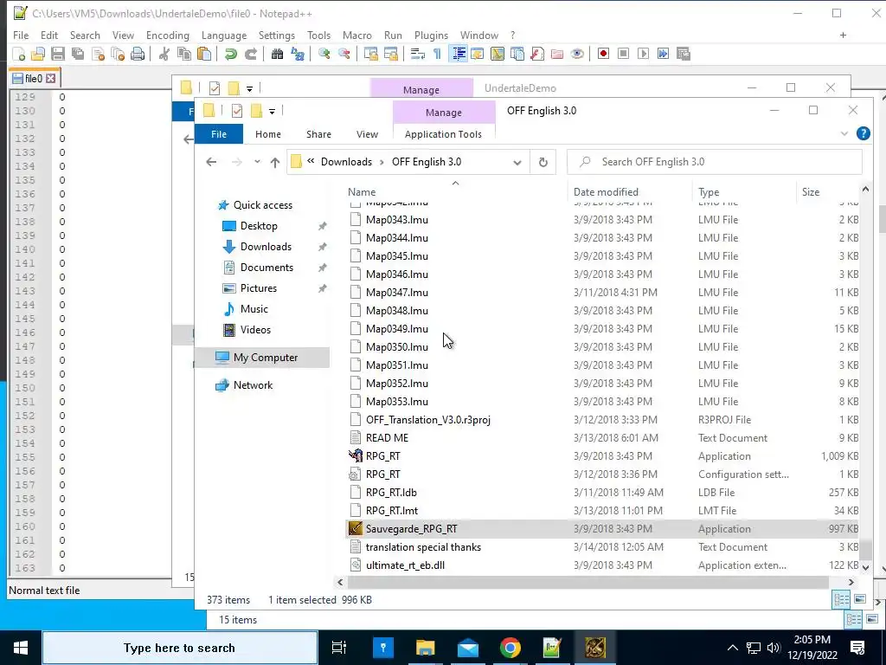Select Pictures in the navigation pane
The image size is (886, 665).
(x=259, y=288)
